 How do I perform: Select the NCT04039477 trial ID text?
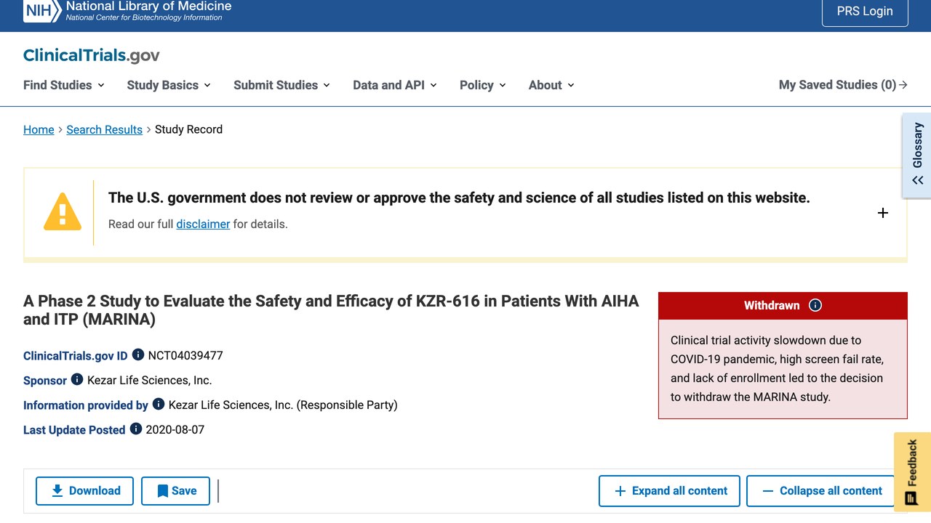[x=185, y=355]
